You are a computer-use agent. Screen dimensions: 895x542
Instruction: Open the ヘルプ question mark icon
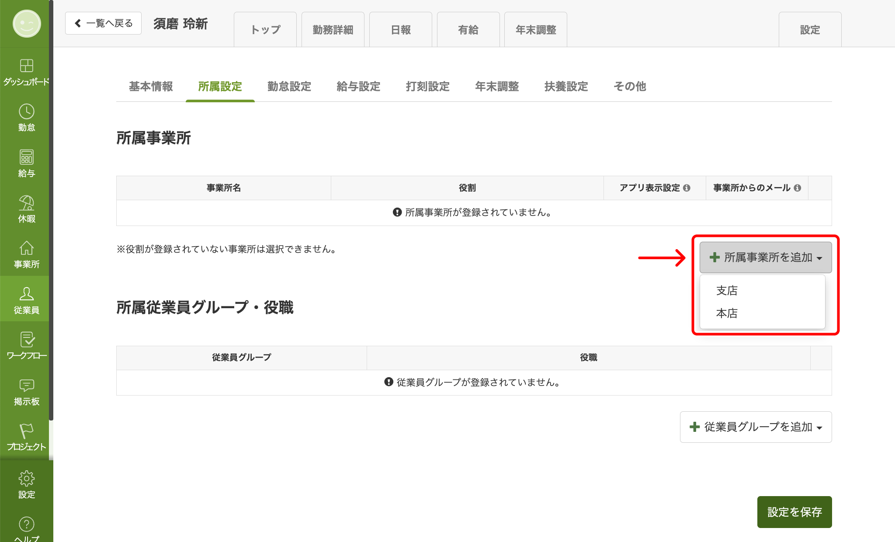click(x=26, y=524)
